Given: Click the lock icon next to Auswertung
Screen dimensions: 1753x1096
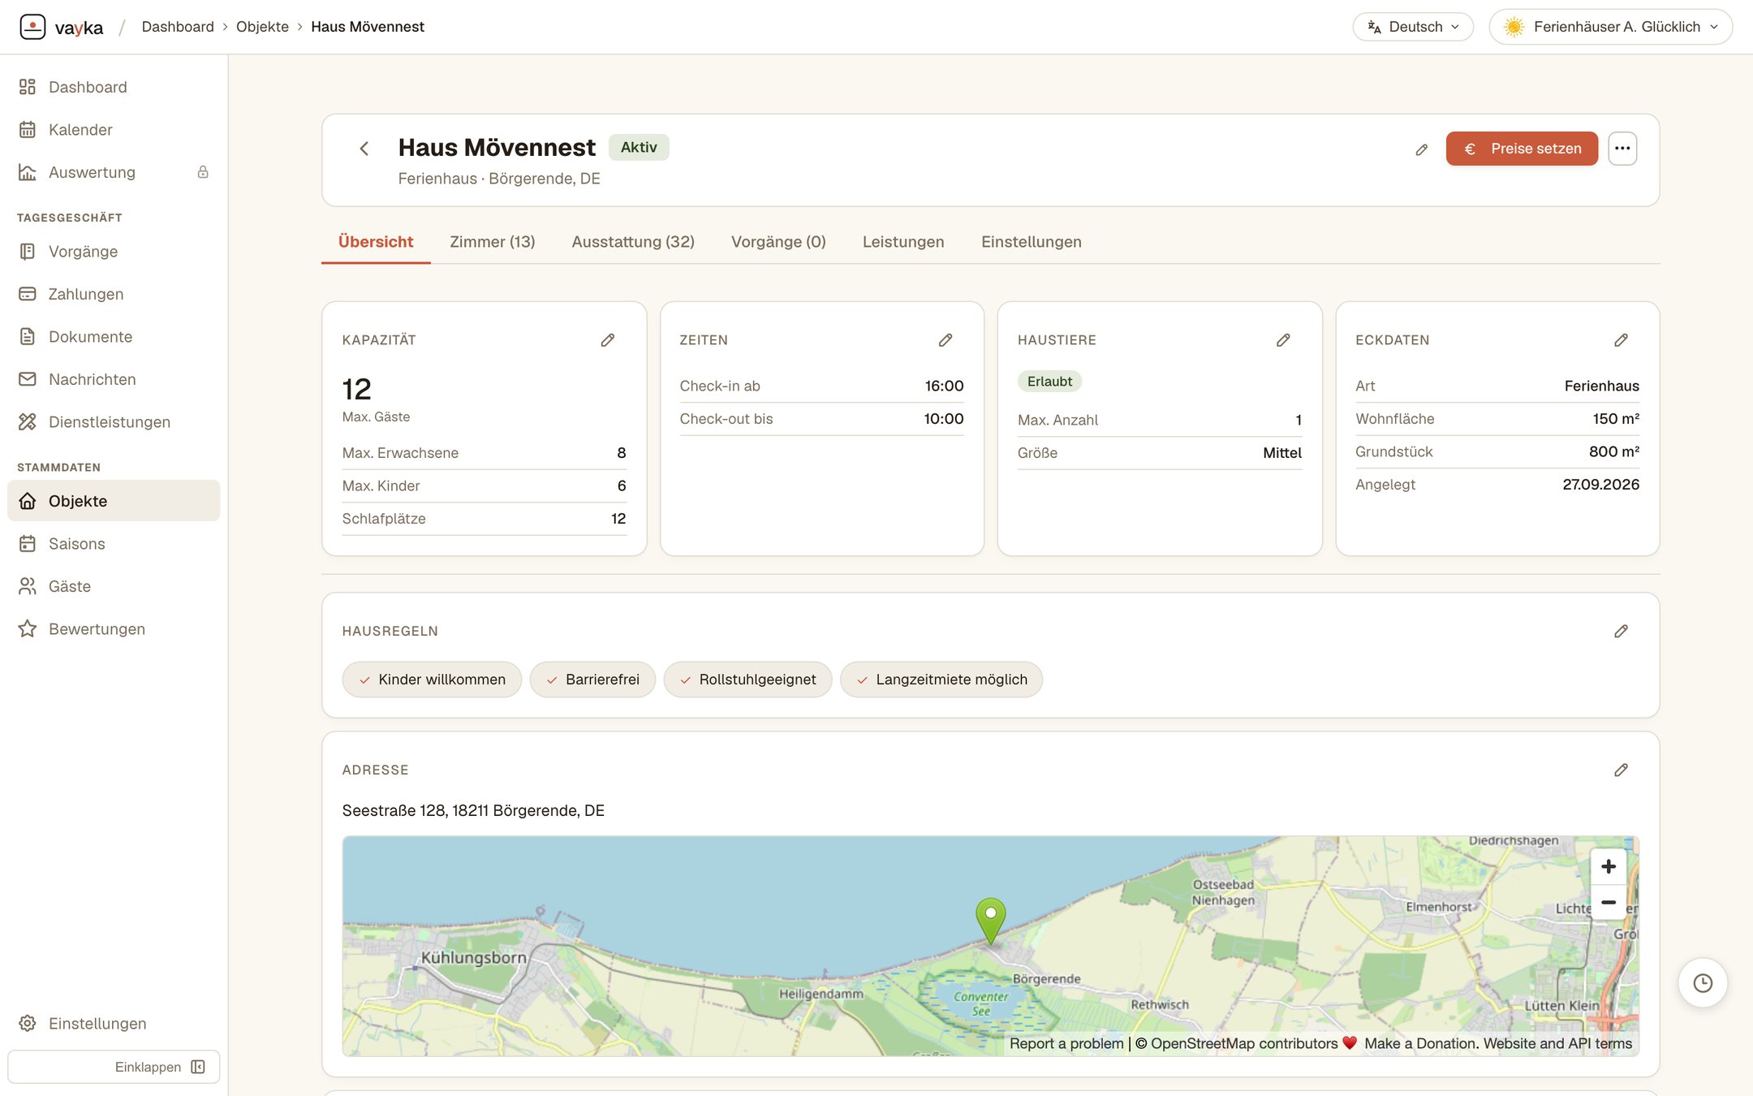Looking at the screenshot, I should (203, 172).
